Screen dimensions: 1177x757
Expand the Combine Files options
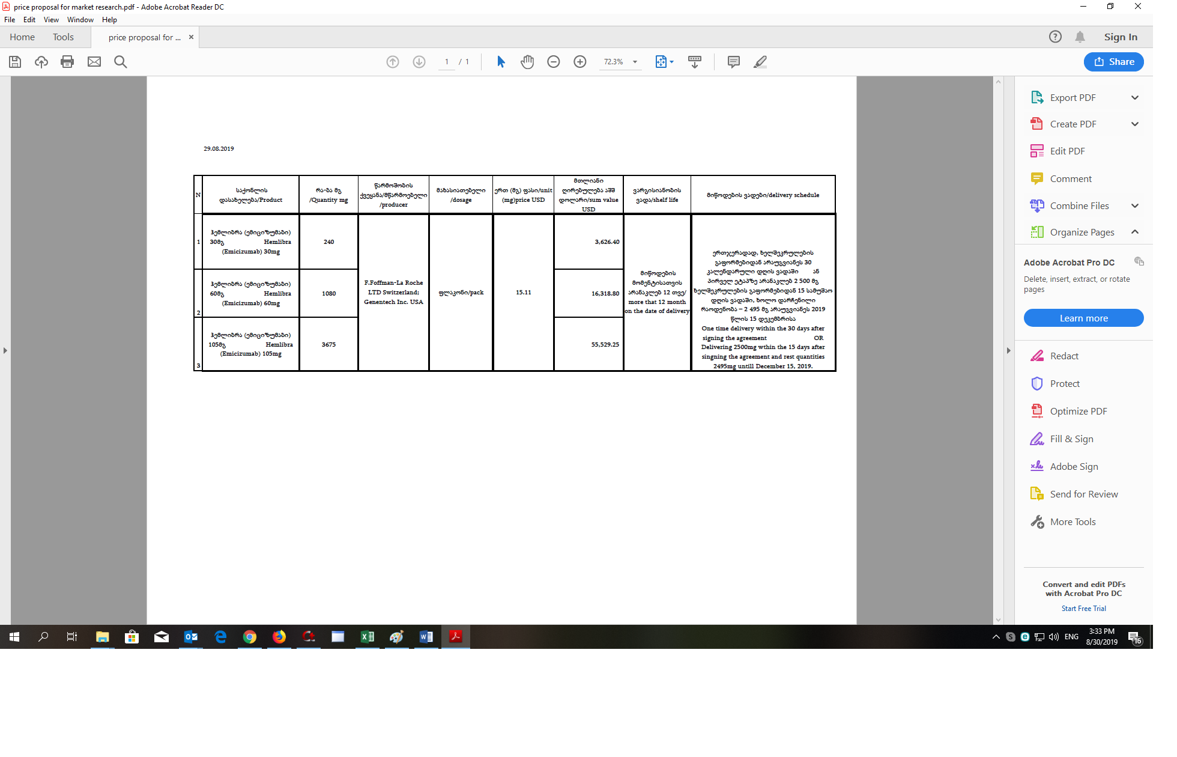[x=1134, y=205]
